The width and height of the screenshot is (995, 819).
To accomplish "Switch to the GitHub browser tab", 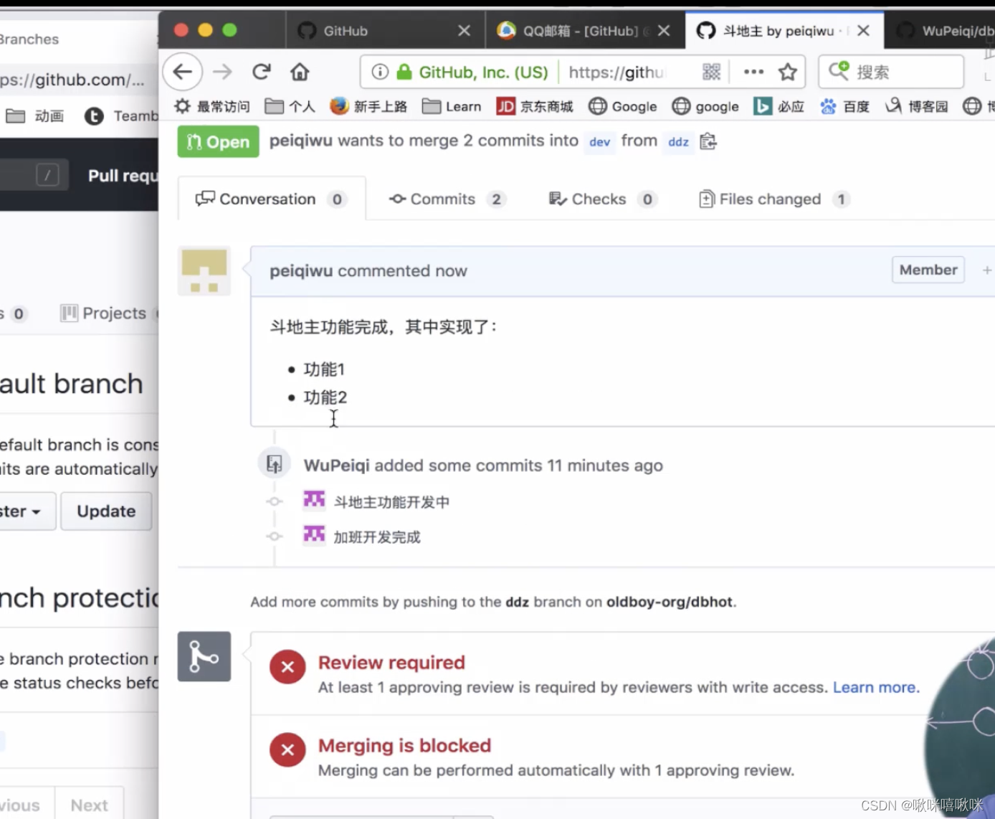I will click(x=385, y=30).
